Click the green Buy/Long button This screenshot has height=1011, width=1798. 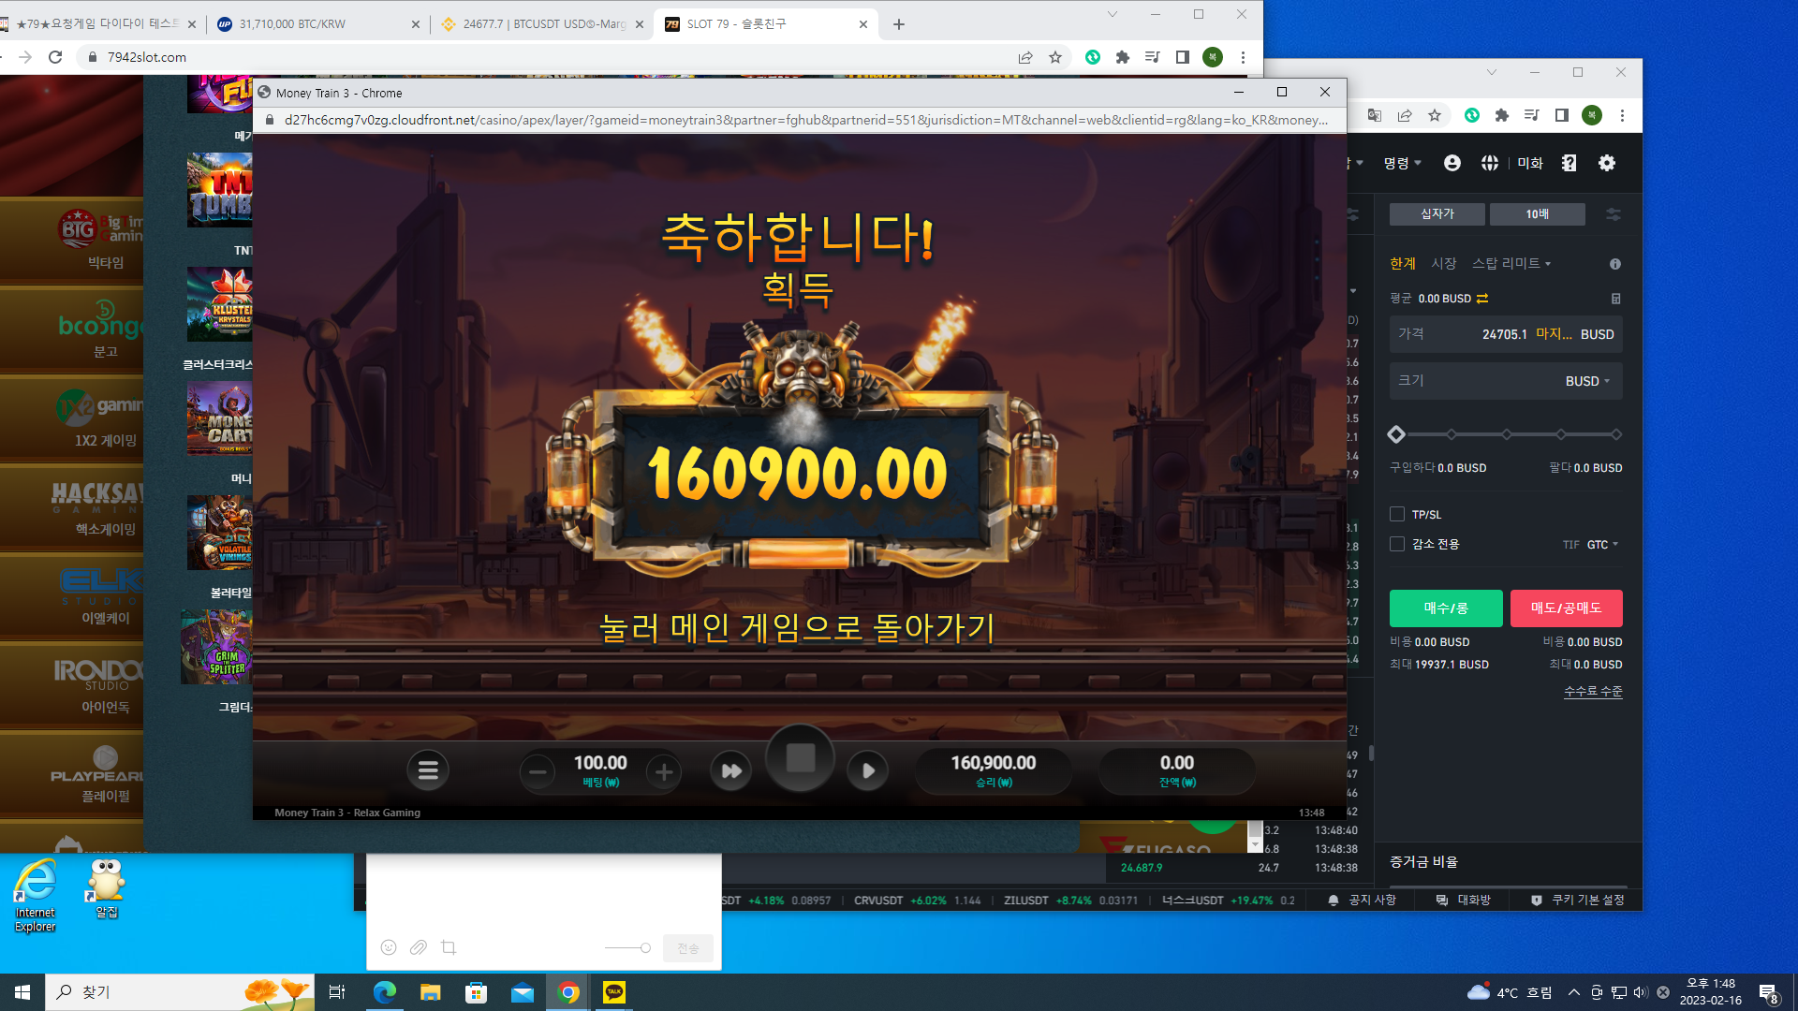1446,608
